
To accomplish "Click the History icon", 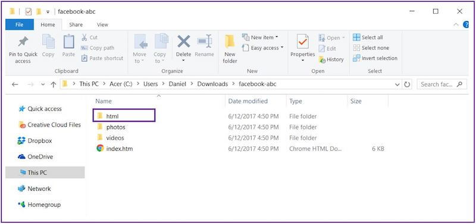I will [x=322, y=59].
